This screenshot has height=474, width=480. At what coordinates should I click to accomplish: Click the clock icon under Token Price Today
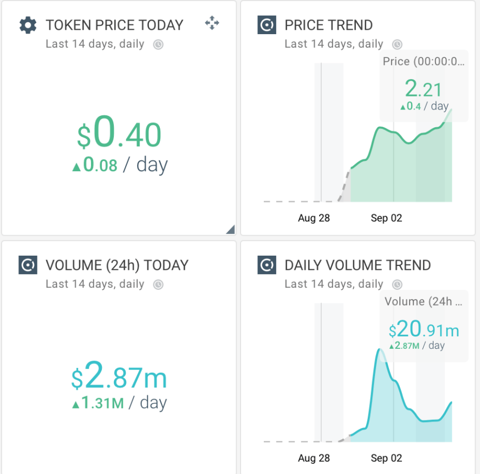[x=158, y=44]
